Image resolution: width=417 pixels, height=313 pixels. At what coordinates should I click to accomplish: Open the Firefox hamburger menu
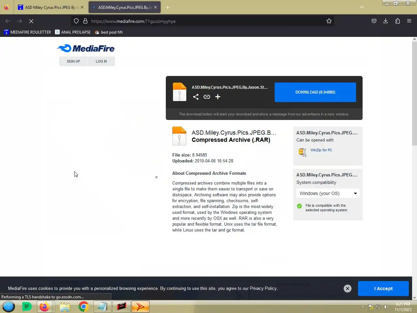tap(409, 21)
